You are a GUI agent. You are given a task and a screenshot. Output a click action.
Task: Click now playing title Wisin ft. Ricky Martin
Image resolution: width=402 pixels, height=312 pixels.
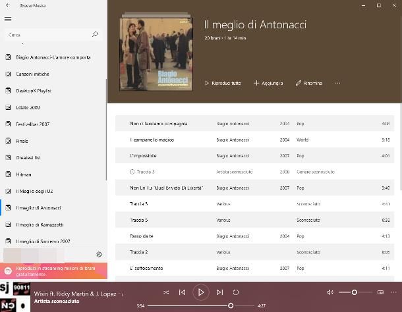point(78,294)
